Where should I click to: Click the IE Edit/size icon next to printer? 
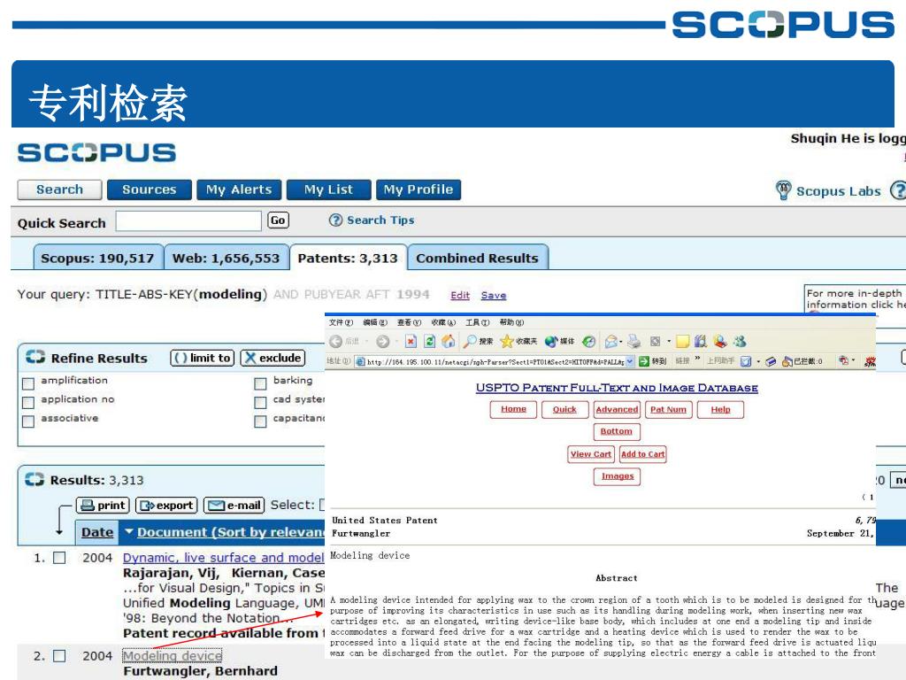pos(656,342)
